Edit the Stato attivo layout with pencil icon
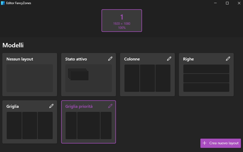Viewport: 243px width, 152px height. pyautogui.click(x=110, y=59)
